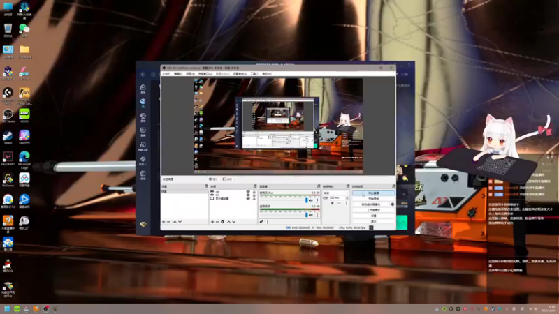The width and height of the screenshot is (559, 314).
Task: Click the 开始录制 start recording button
Action: [x=373, y=199]
